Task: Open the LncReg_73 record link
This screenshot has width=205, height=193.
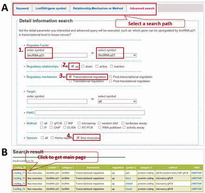Action: click(x=19, y=184)
